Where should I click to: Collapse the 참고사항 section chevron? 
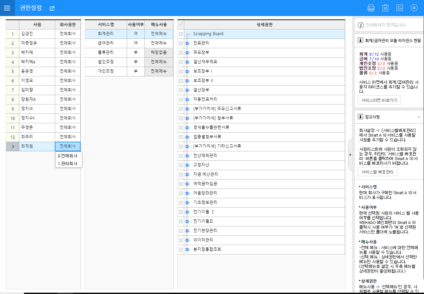pyautogui.click(x=418, y=117)
